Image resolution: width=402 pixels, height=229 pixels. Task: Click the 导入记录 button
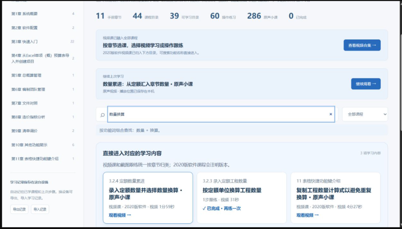pyautogui.click(x=40, y=209)
